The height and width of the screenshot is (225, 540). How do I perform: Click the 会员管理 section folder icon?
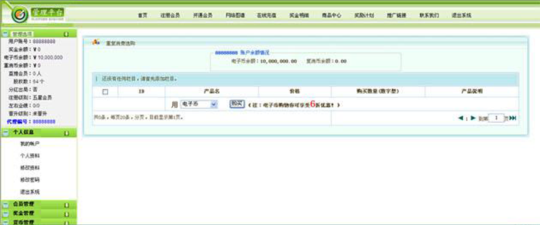(x=5, y=205)
